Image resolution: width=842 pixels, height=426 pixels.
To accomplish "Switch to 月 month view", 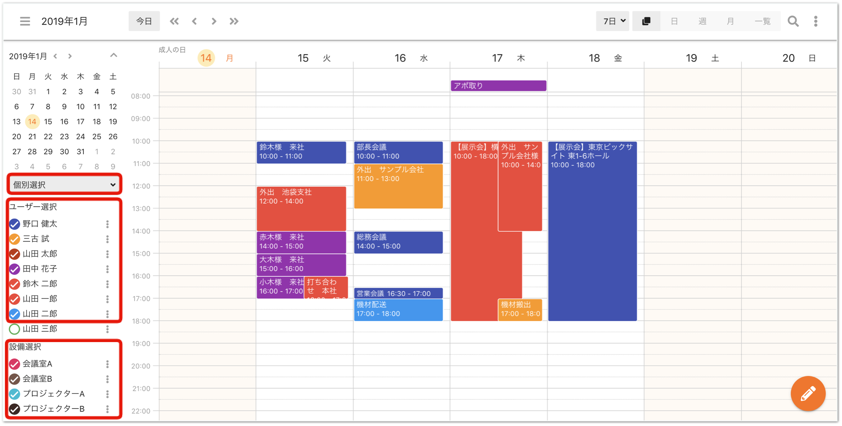I will (730, 21).
